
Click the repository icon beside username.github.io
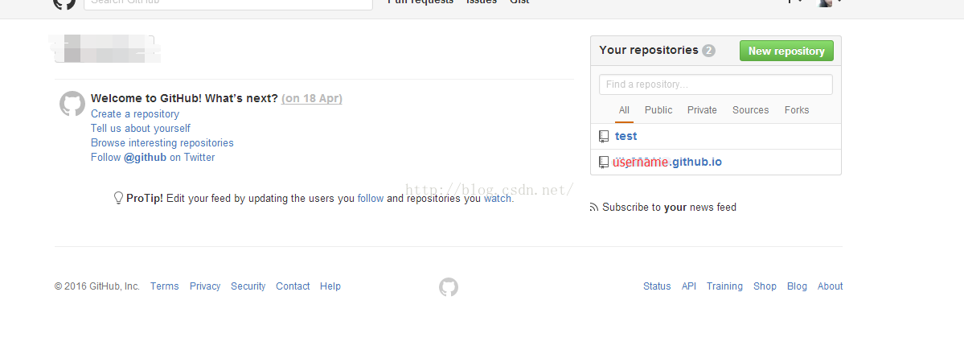(x=604, y=162)
